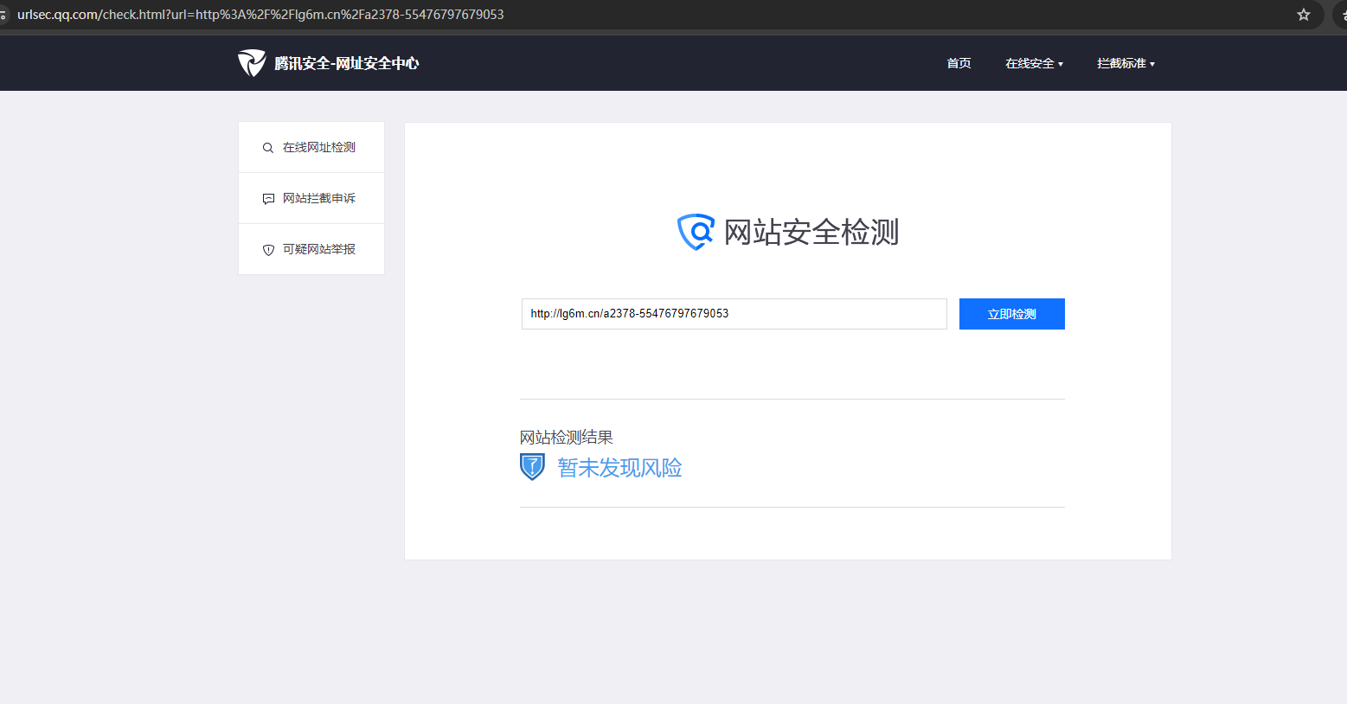This screenshot has height=704, width=1347.
Task: Click the magnifier icon beside 在线网址检测
Action: coord(268,148)
